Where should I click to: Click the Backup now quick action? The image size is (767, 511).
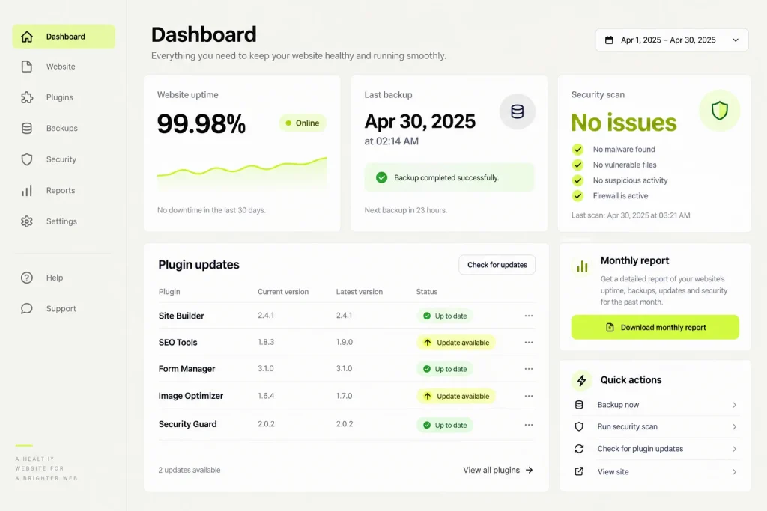(655, 405)
